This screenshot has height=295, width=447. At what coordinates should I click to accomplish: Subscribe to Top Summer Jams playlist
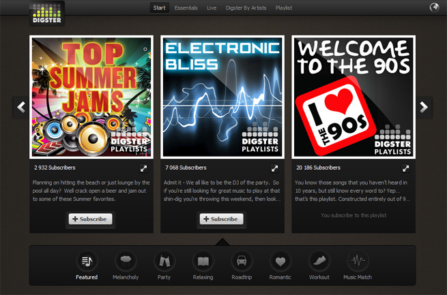pos(90,219)
